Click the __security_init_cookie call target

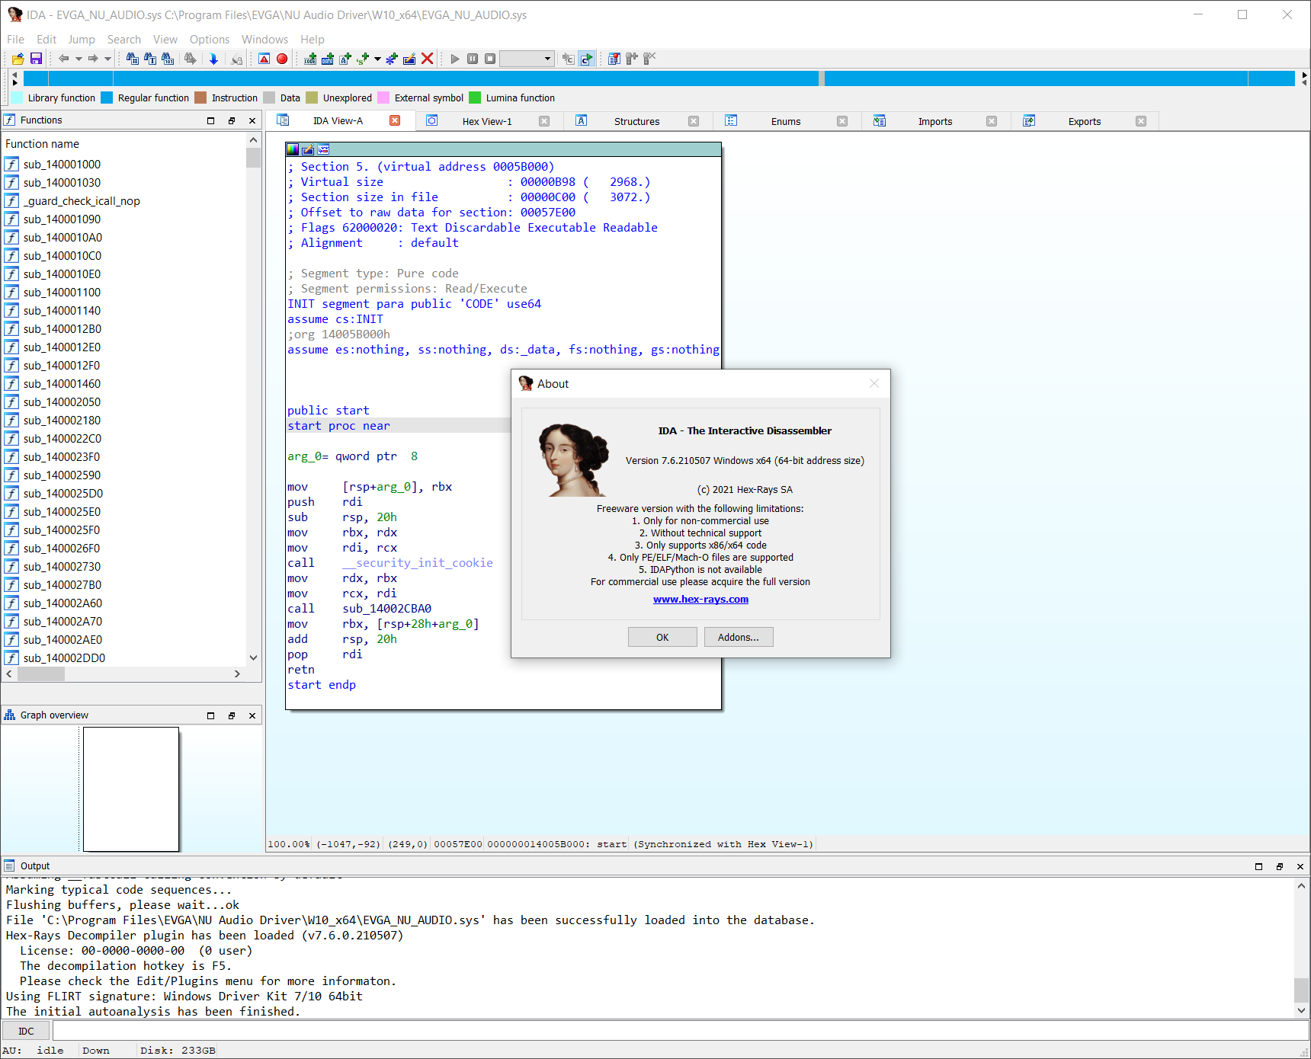[418, 563]
